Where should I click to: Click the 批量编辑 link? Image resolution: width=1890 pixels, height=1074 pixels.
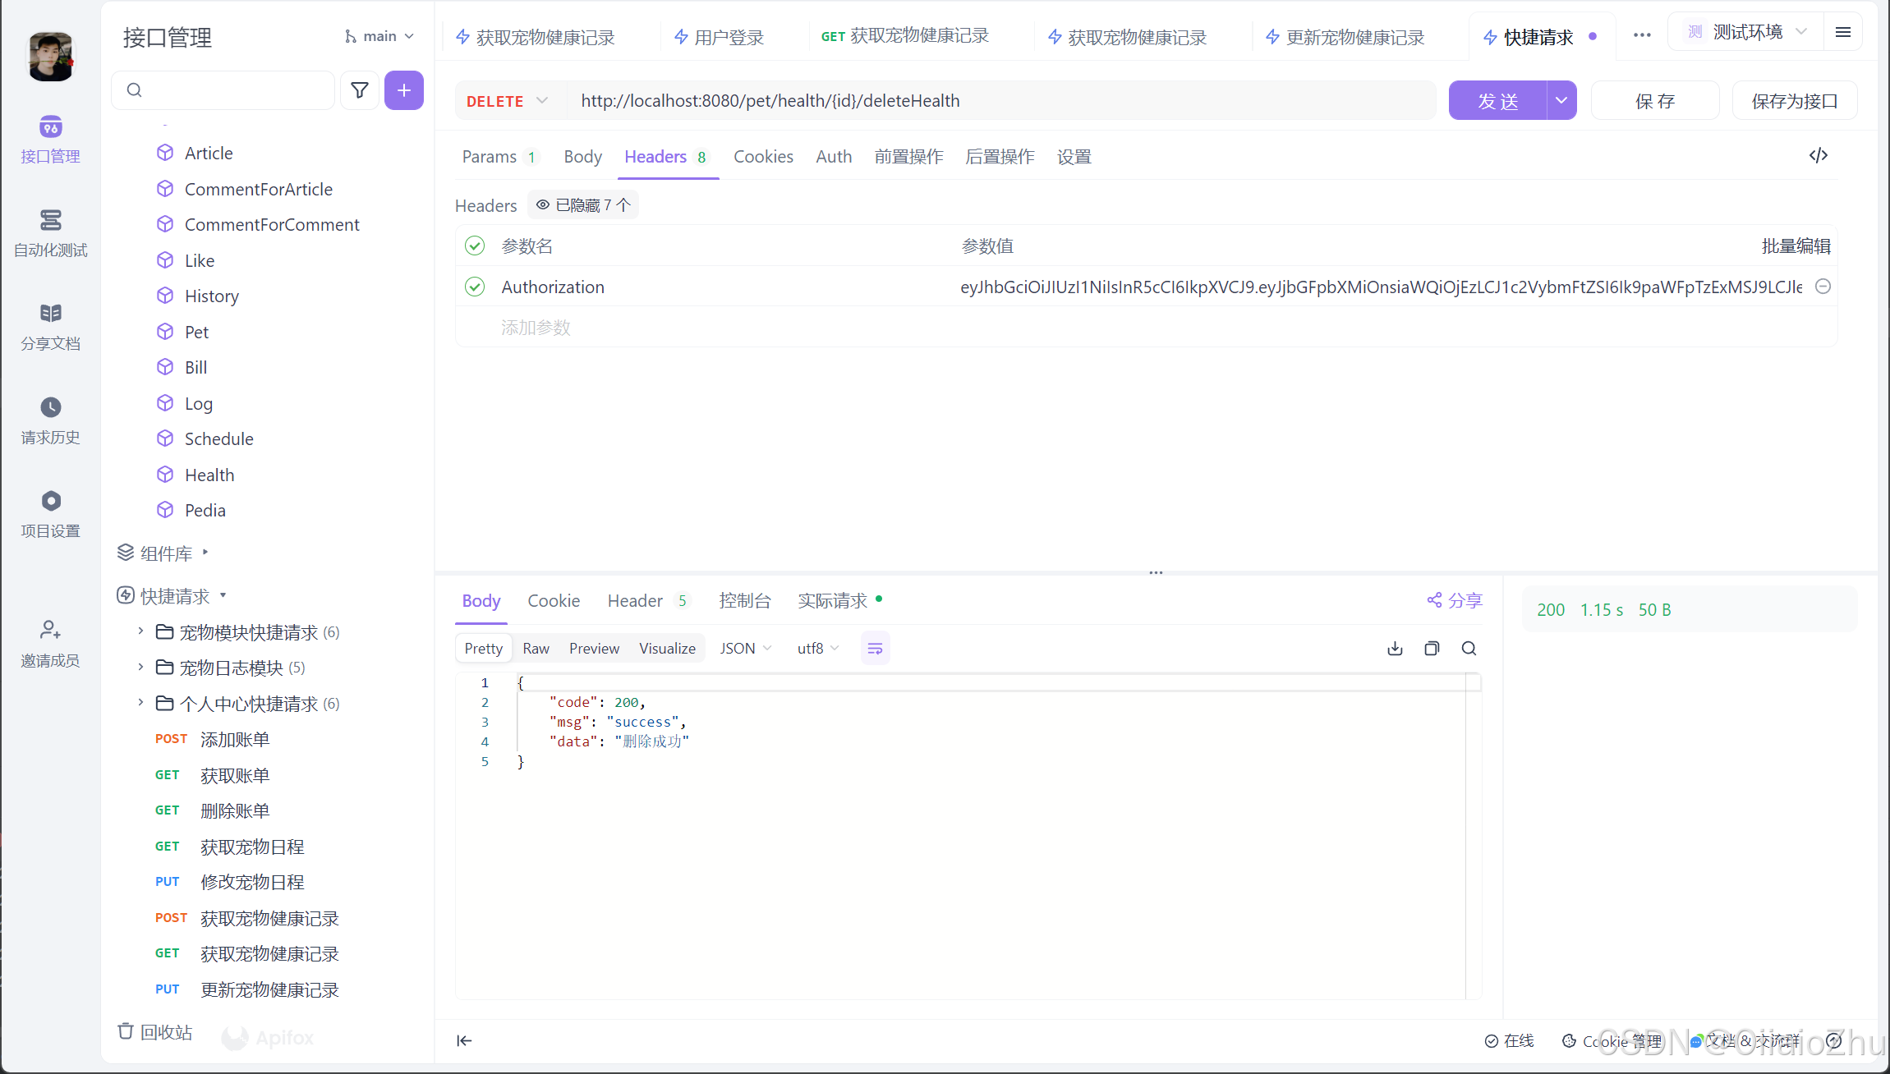(1796, 246)
